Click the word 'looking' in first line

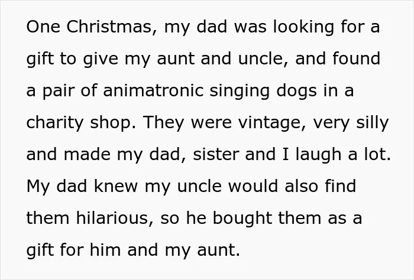click(303, 27)
